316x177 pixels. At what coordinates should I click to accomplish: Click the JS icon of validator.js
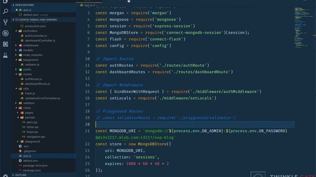[x=22, y=64]
